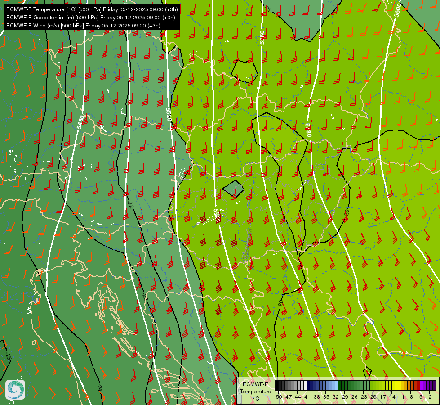Click the 5520 geopotential contour label

pos(169,114)
